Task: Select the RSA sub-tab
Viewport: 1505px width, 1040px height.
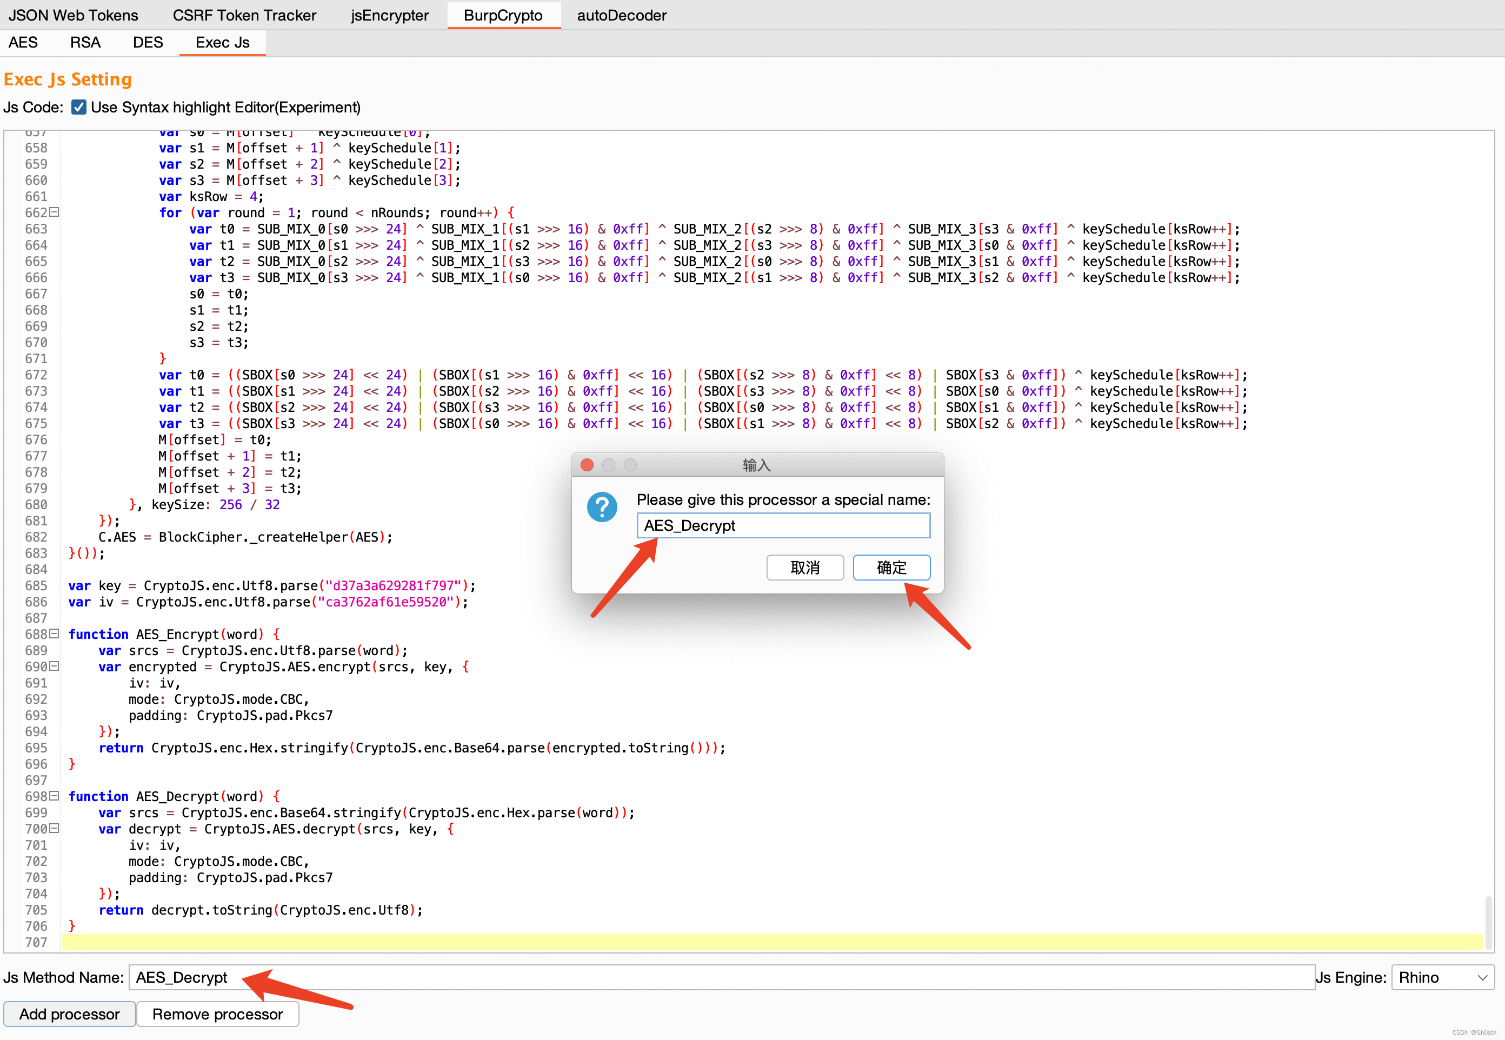Action: tap(85, 42)
